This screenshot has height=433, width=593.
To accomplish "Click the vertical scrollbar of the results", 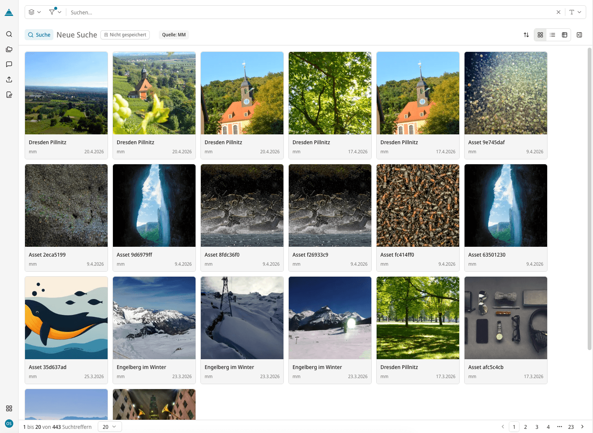I will [590, 199].
